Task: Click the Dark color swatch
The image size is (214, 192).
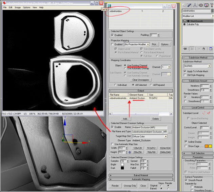Action: 122,168
